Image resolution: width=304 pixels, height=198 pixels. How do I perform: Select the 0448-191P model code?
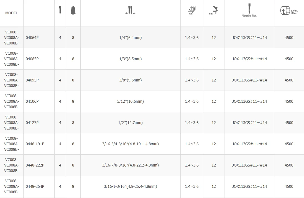click(35, 144)
